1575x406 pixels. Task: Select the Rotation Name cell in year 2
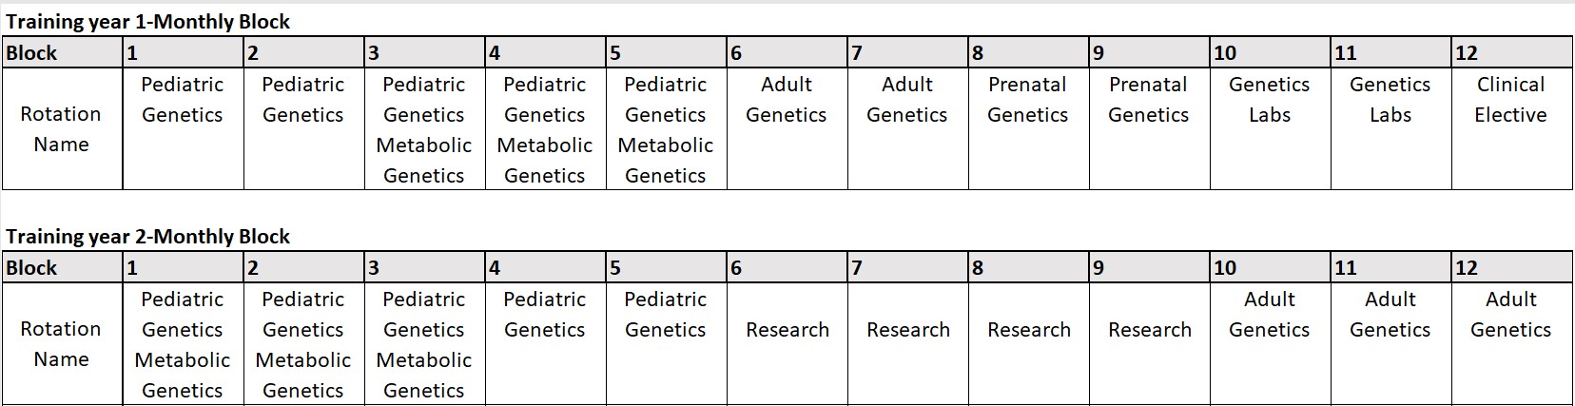(x=61, y=344)
